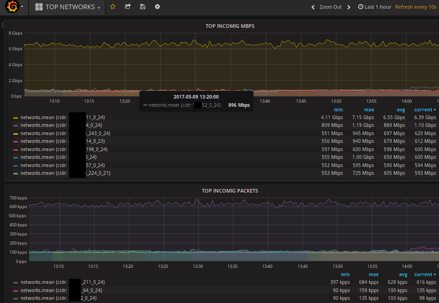This screenshot has height=303, width=439.
Task: Click Refresh every 10s setting
Action: click(415, 7)
